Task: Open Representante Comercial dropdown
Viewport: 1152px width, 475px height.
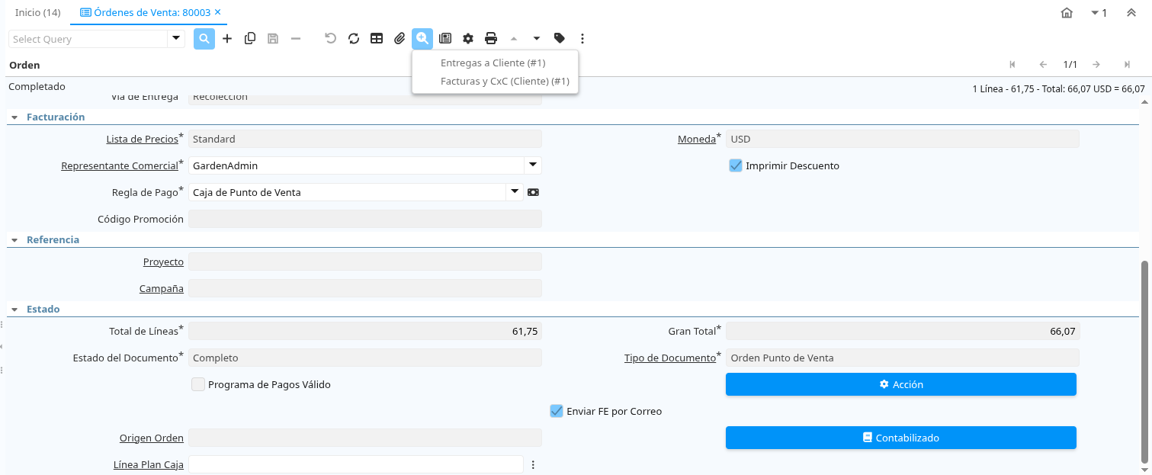Action: coord(533,165)
